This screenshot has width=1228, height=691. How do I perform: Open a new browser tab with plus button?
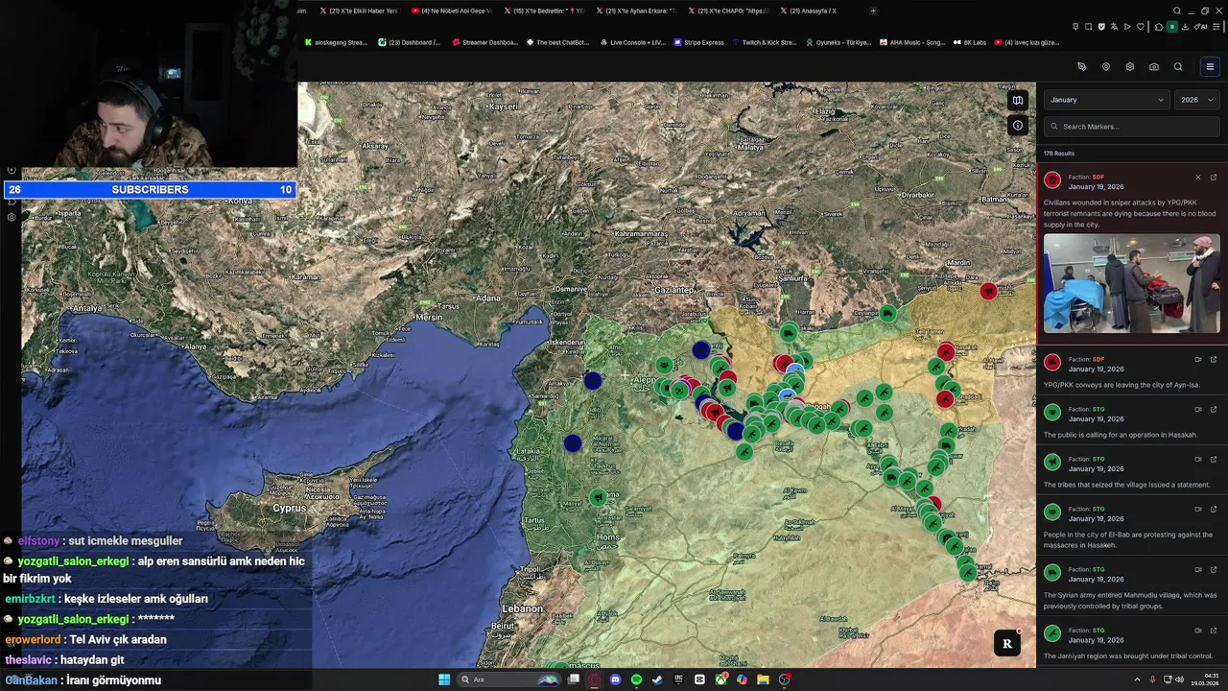click(873, 11)
